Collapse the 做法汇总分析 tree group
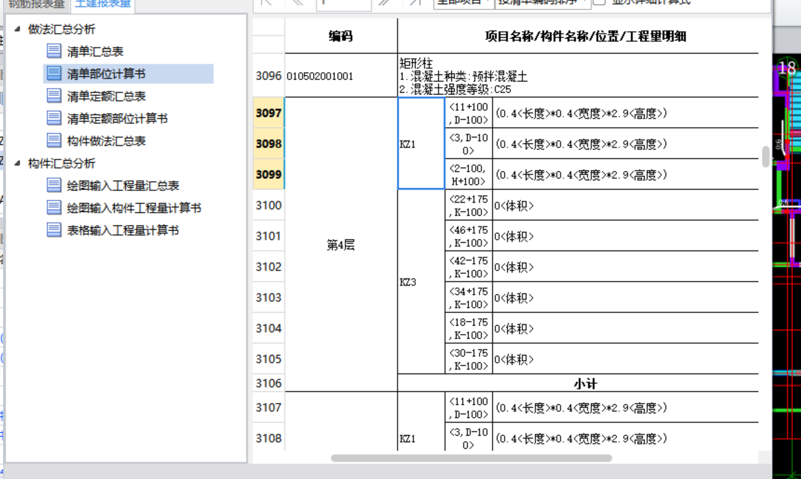This screenshot has height=479, width=801. point(17,29)
